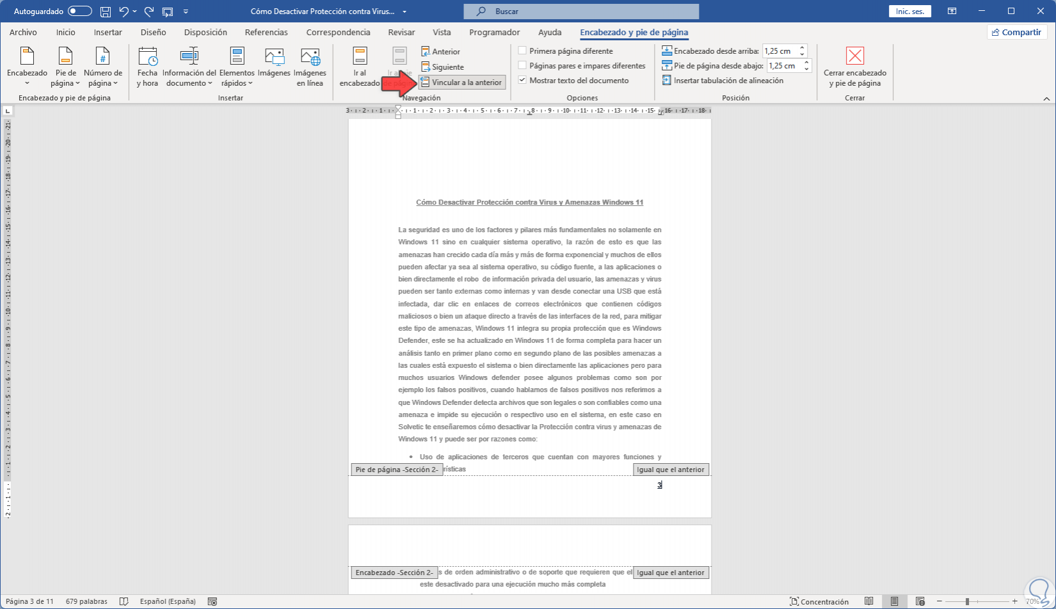The width and height of the screenshot is (1056, 609).
Task: Click Insertar tabulación de alineación
Action: pos(723,81)
